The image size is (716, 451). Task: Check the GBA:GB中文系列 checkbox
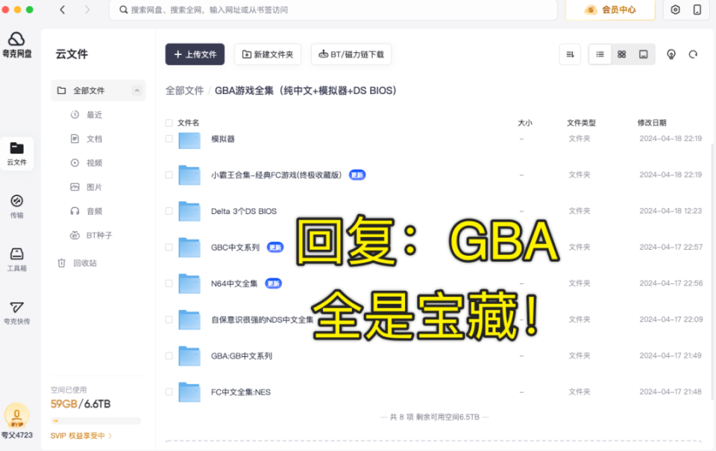coord(169,356)
